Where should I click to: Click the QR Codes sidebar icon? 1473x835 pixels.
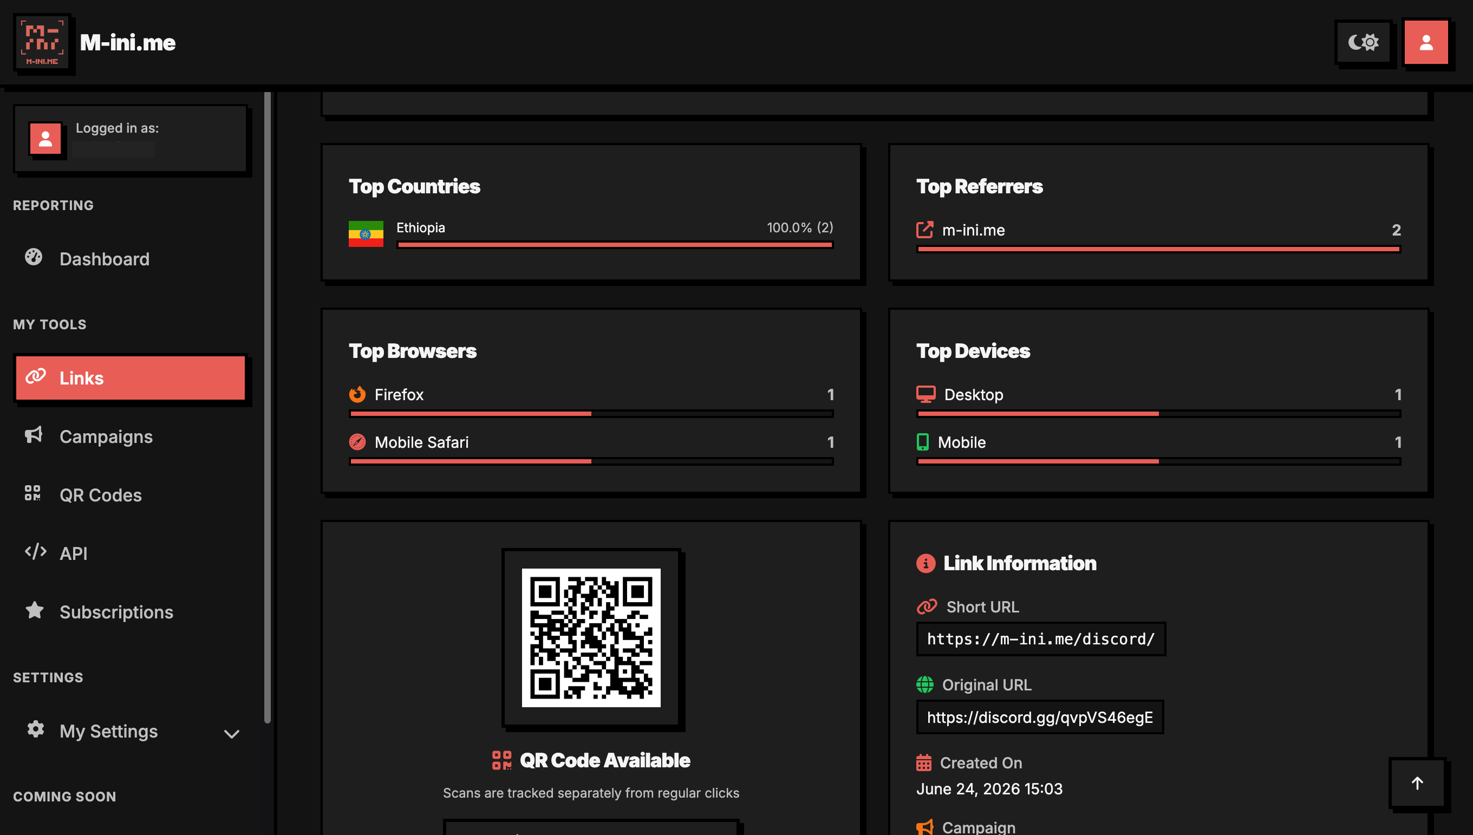pos(32,493)
